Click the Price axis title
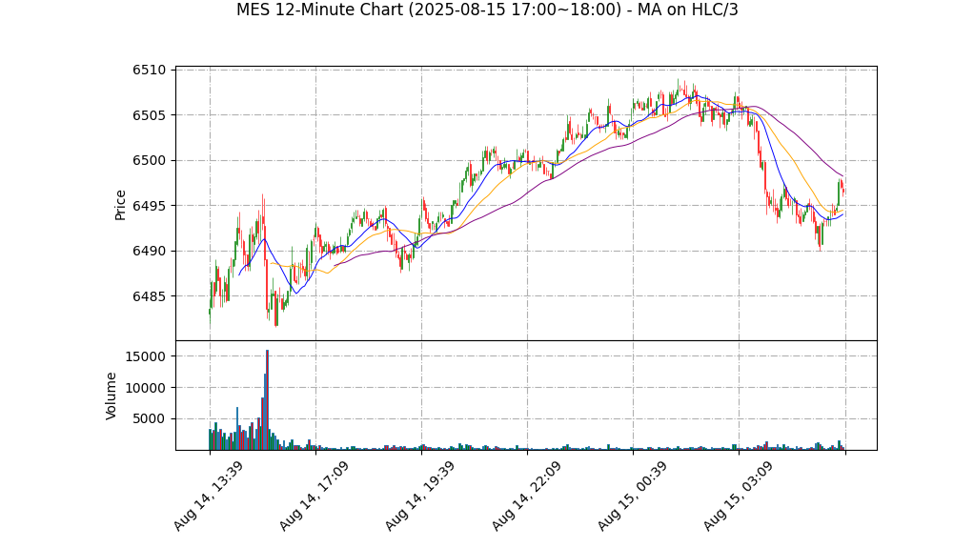974x548 pixels. 120,205
